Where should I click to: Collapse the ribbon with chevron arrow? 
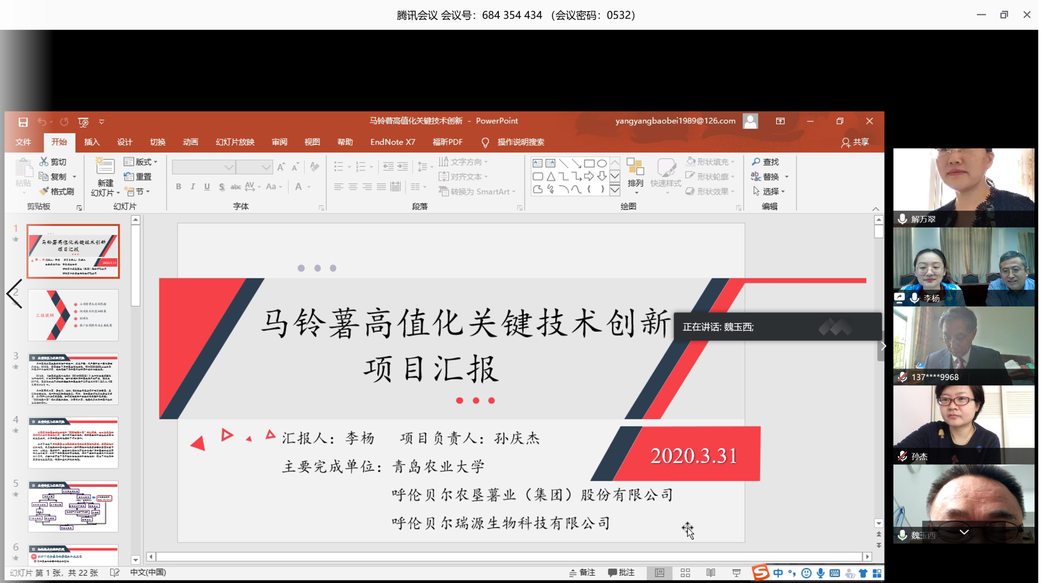tap(876, 209)
